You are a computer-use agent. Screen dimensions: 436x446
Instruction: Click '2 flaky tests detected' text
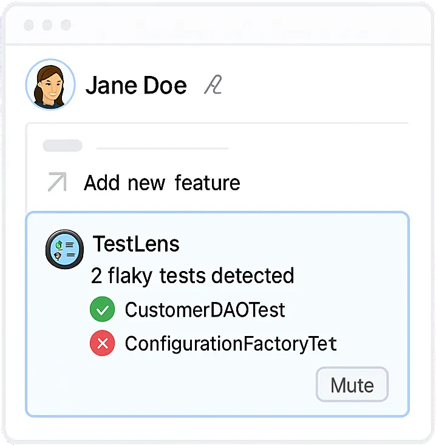pos(192,276)
